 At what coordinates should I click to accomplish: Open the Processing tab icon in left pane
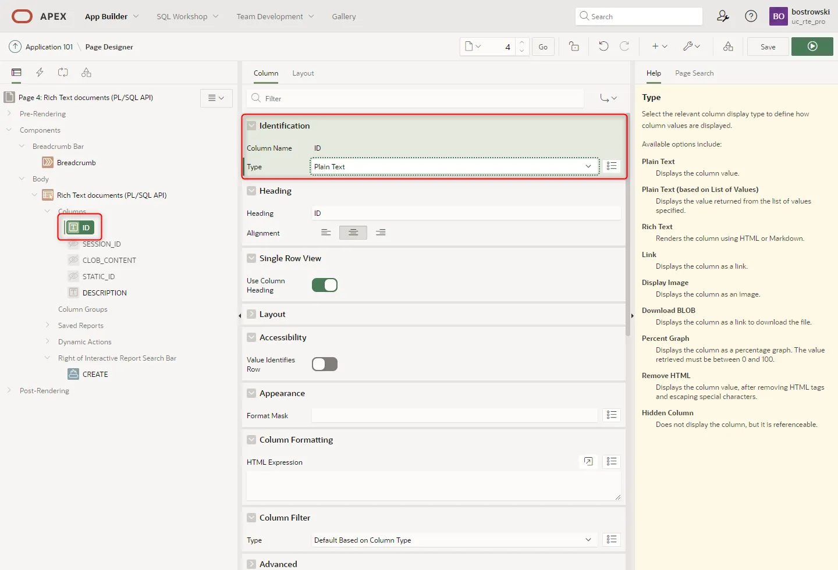point(63,73)
